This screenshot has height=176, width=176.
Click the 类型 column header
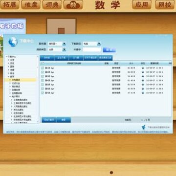(x=116, y=64)
